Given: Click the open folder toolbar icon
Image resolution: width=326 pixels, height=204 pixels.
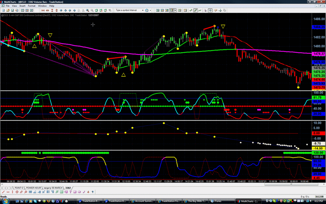Looking at the screenshot, I should point(8,10).
